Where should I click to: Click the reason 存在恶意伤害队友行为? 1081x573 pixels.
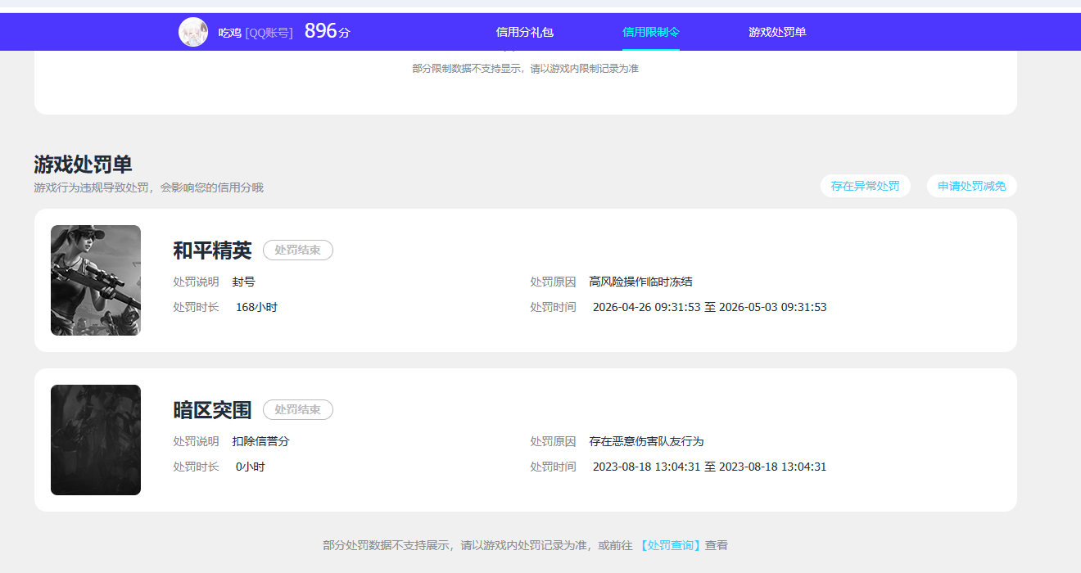(x=646, y=441)
